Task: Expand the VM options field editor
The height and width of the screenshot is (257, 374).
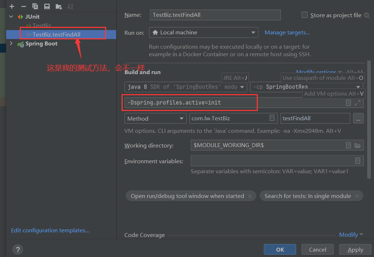Action: [x=357, y=103]
